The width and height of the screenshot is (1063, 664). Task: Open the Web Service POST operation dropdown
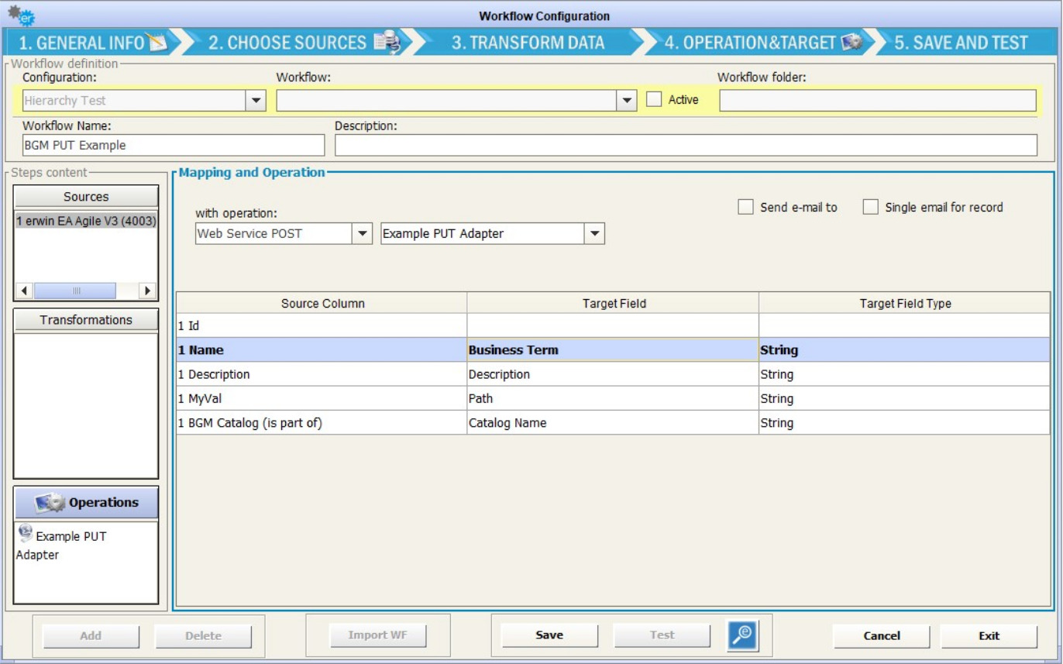coord(362,234)
